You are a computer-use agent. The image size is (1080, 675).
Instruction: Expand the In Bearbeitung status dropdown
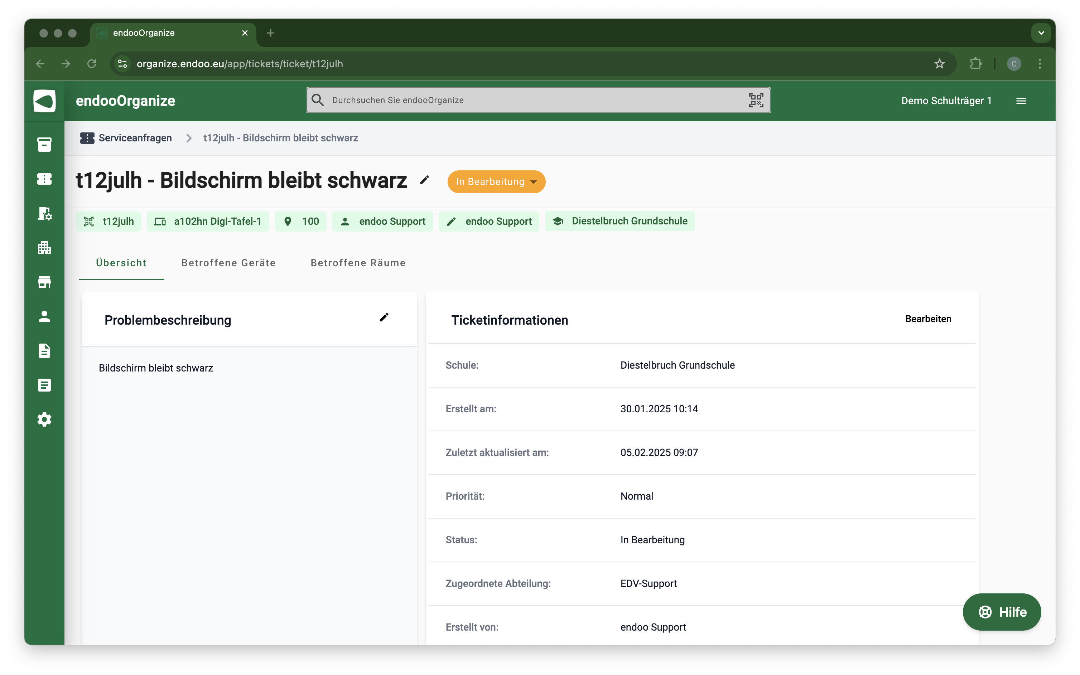point(496,182)
